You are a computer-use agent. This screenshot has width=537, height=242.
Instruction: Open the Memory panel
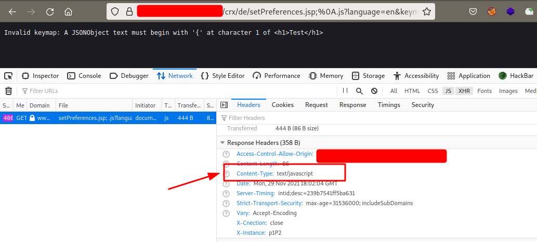coord(326,76)
